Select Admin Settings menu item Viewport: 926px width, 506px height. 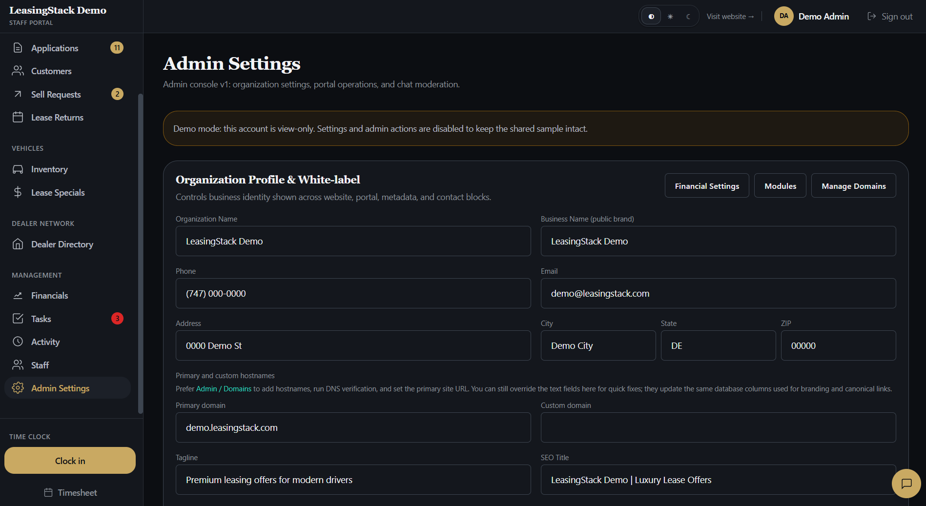click(68, 388)
